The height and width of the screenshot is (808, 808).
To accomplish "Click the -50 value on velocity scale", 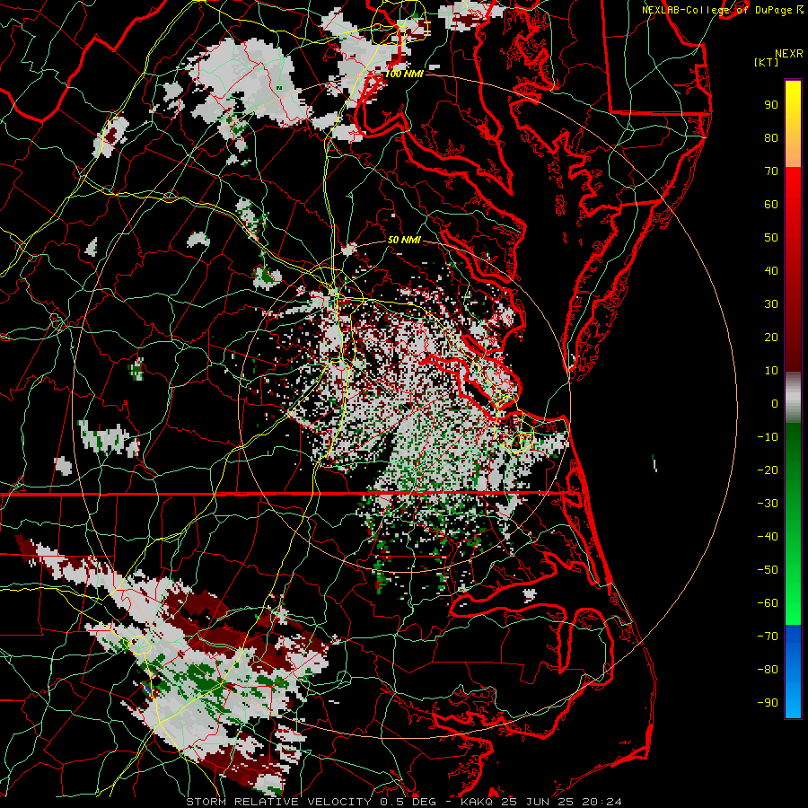I will pyautogui.click(x=768, y=570).
